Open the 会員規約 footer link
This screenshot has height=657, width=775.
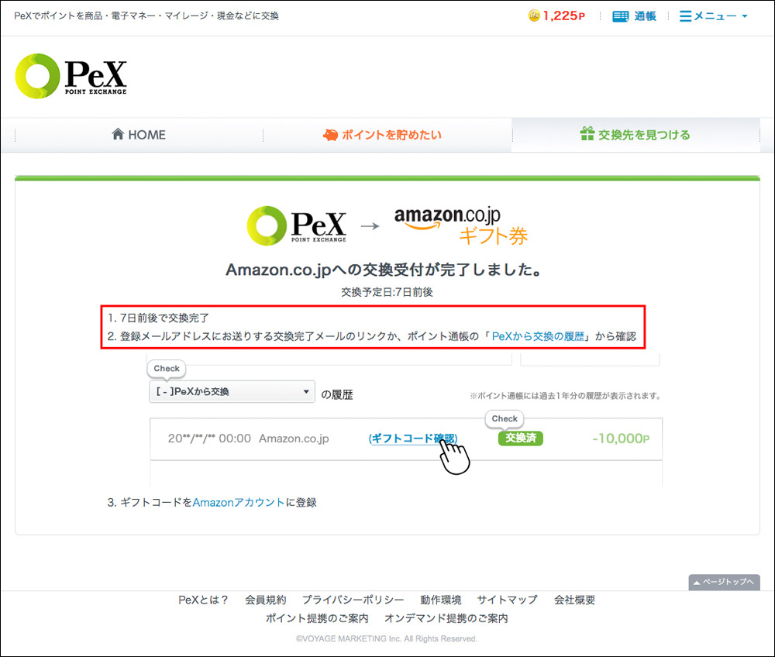pyautogui.click(x=265, y=600)
